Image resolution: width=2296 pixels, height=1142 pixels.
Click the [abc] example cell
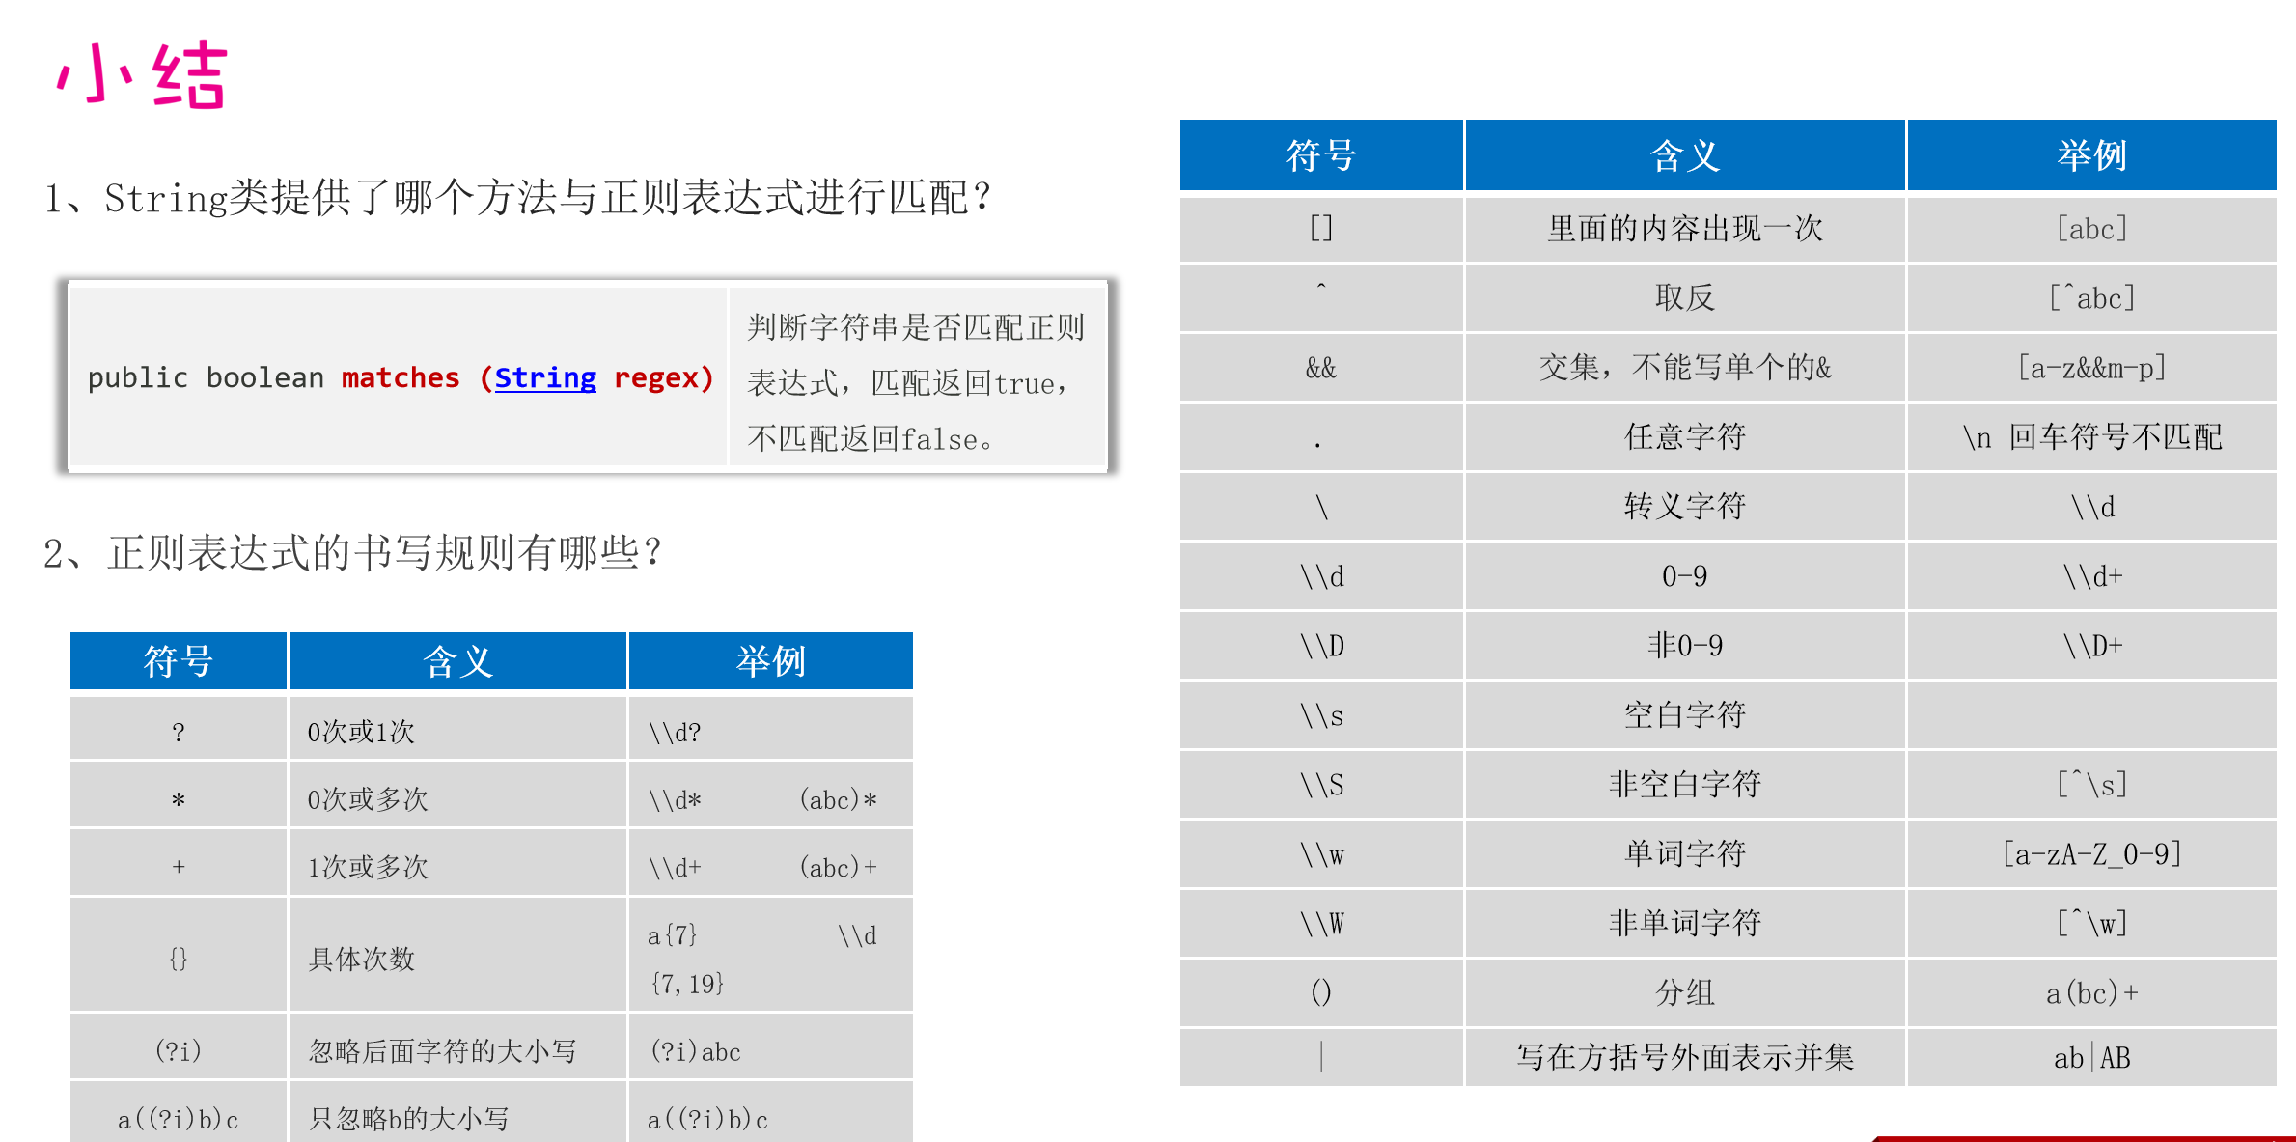click(2090, 229)
